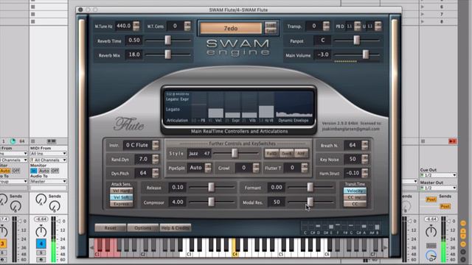Click the Formant slider handle
The image size is (472, 265).
tap(310, 188)
